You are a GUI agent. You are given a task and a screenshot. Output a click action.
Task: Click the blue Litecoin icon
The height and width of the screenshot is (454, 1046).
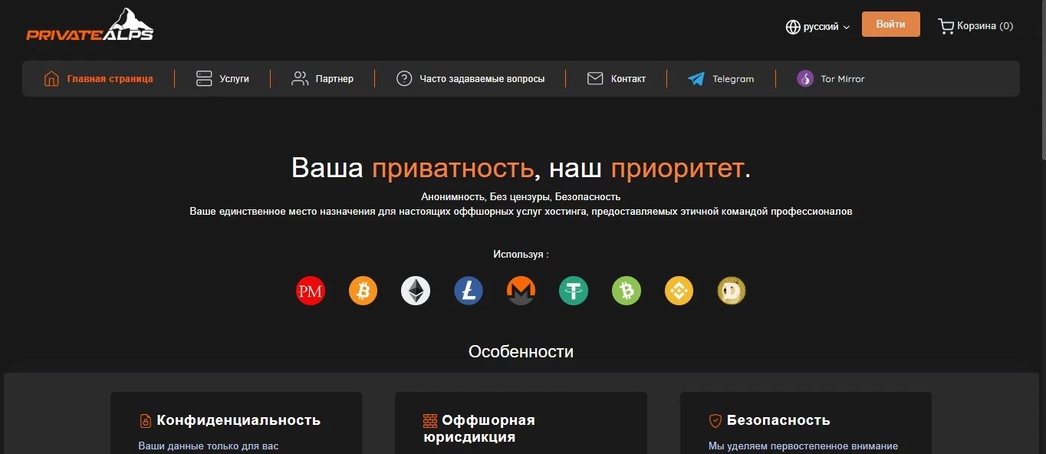tap(469, 291)
